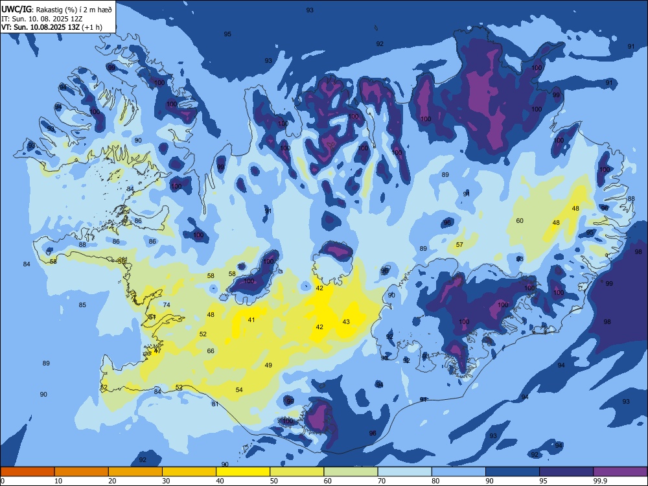Pick the 95–99.9 indigo legend band
Screen dimensions: 648x486
[x=566, y=472]
